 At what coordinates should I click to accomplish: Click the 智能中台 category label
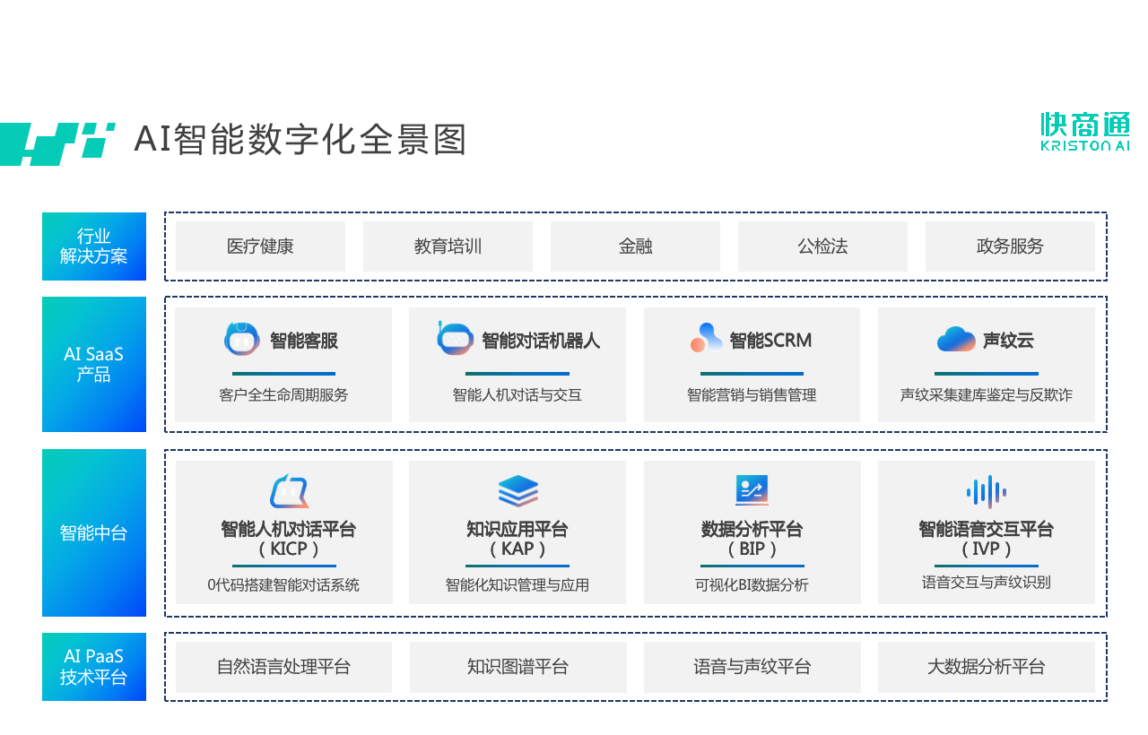(x=94, y=533)
